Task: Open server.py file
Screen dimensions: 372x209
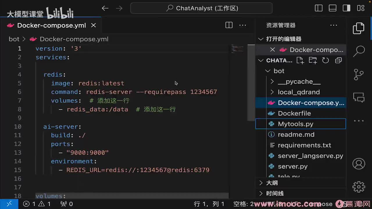Action: coord(301,166)
